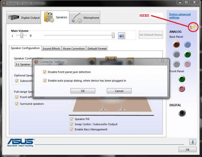Open the Room Correction tab

pyautogui.click(x=74, y=49)
